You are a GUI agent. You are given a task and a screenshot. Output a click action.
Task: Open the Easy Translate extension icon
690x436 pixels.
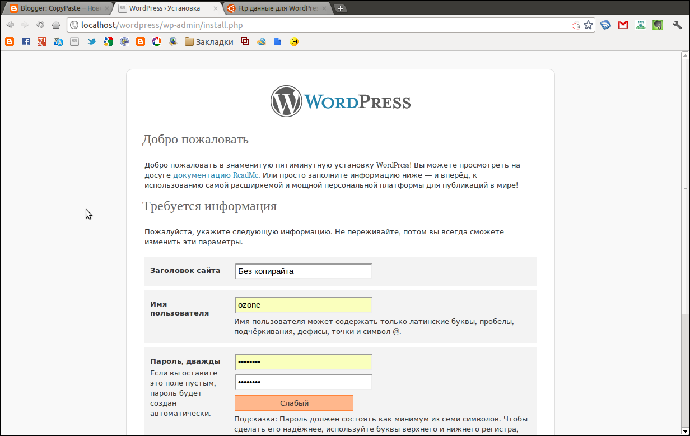tap(640, 25)
